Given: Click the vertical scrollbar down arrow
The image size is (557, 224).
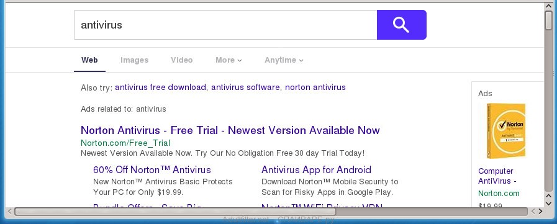Looking at the screenshot, I should coord(549,203).
